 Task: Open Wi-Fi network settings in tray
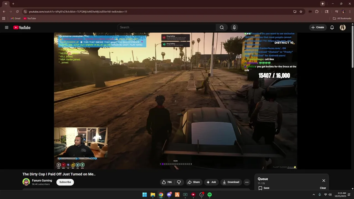(x=326, y=195)
